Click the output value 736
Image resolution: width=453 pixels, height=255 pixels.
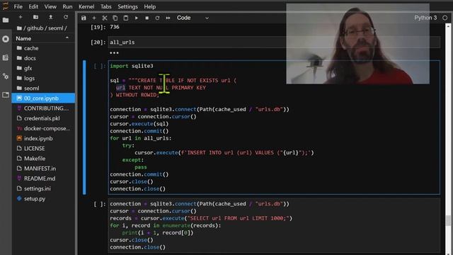tap(115, 27)
